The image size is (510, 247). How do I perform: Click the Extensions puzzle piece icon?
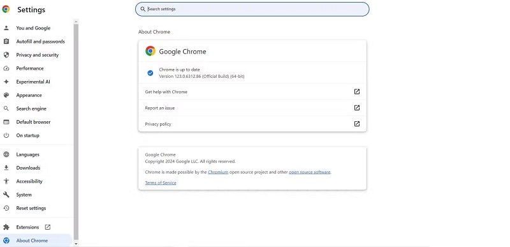coord(6,227)
